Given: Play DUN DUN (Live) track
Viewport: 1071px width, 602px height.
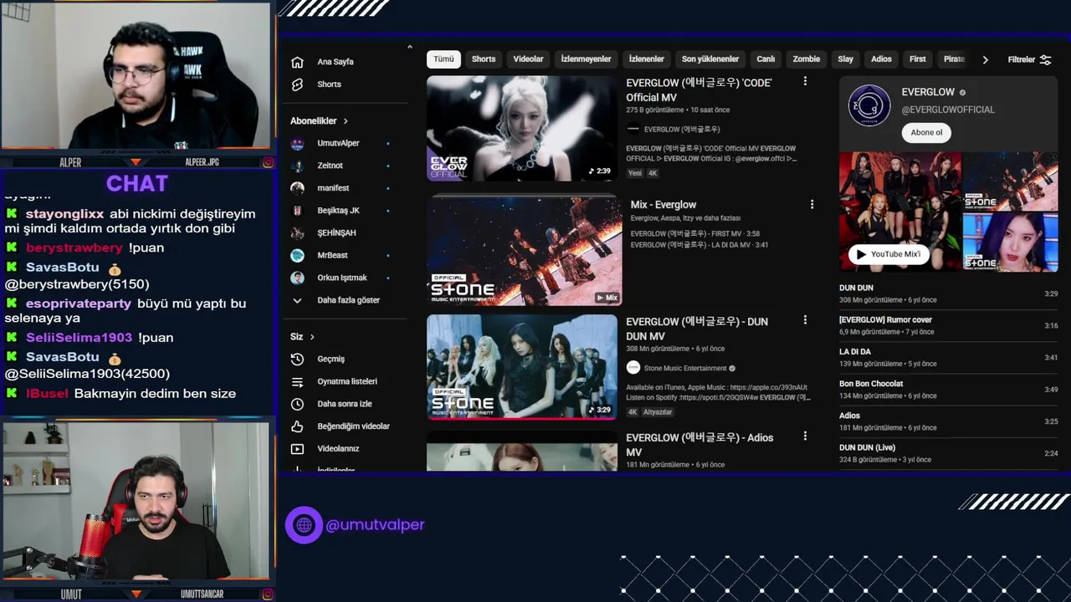Looking at the screenshot, I should (x=949, y=453).
